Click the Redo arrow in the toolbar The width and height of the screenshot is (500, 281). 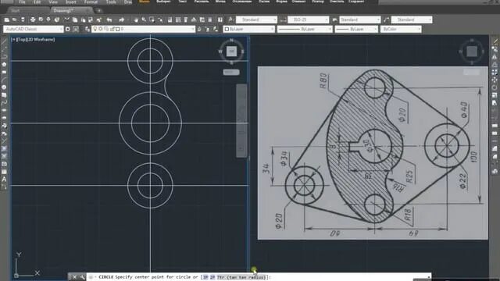click(x=122, y=20)
